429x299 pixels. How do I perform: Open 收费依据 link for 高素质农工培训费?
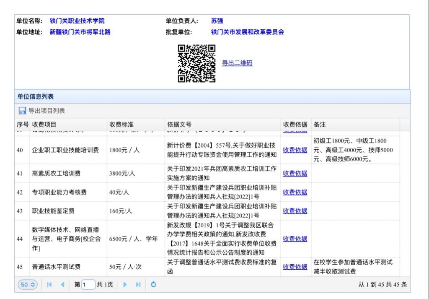(295, 173)
